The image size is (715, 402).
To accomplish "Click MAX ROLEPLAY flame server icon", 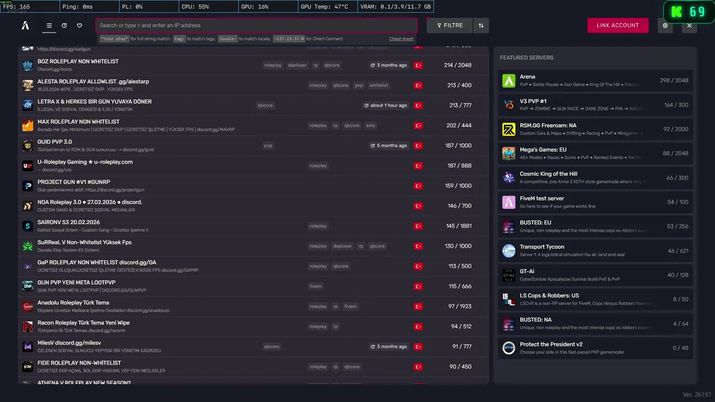I will [28, 126].
